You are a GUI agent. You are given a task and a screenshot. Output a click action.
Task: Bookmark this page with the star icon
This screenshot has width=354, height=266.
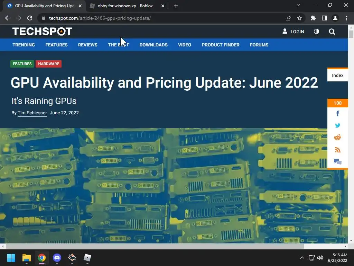click(299, 18)
